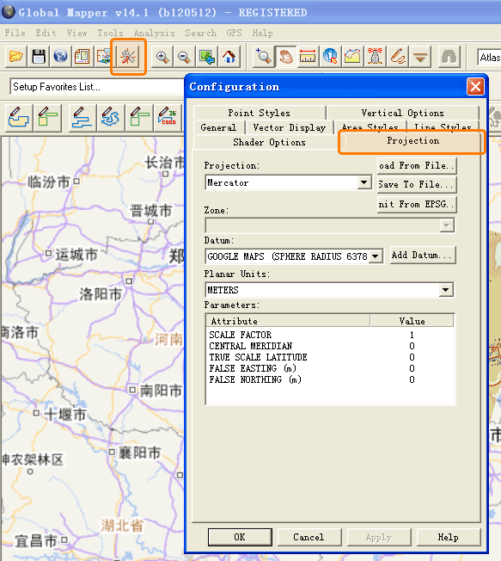Open the Analysis menu
The image size is (501, 561).
point(154,33)
